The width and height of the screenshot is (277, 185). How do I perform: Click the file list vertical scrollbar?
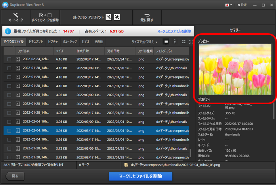click(190, 153)
